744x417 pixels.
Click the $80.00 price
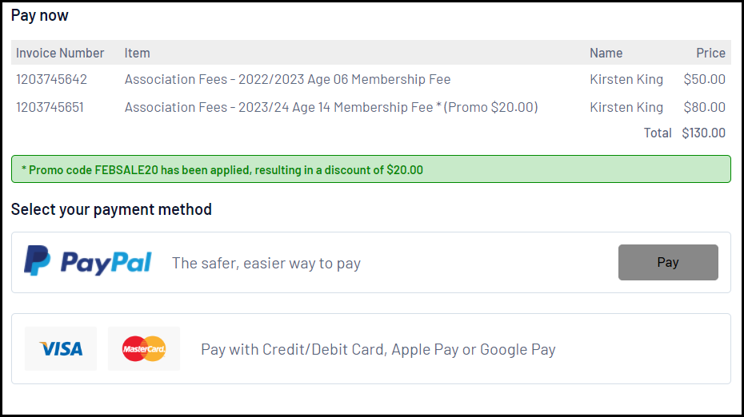[704, 107]
